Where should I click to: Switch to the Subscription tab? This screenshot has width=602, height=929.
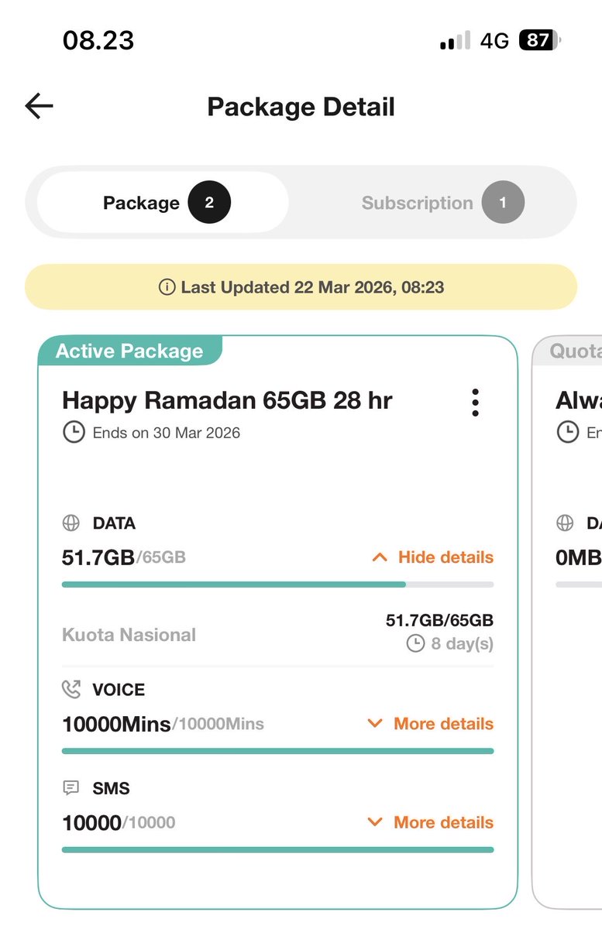(442, 203)
